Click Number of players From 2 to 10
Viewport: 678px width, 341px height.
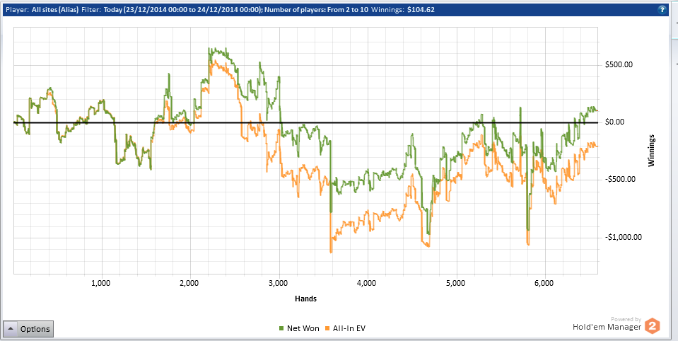coord(316,9)
